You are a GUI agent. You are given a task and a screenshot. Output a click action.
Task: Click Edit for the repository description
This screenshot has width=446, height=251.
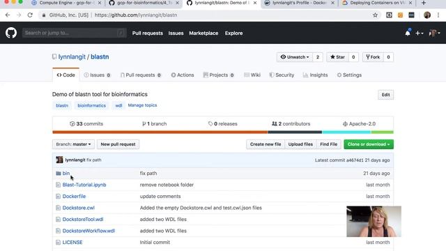[385, 95]
